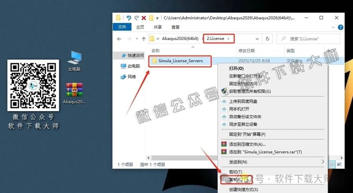Go back with the left arrow button
The height and width of the screenshot is (193, 353).
(119, 39)
